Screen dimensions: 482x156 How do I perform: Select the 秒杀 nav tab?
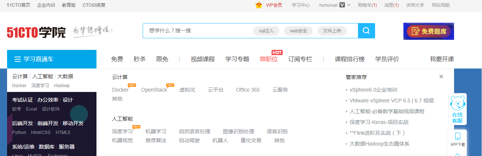click(140, 59)
